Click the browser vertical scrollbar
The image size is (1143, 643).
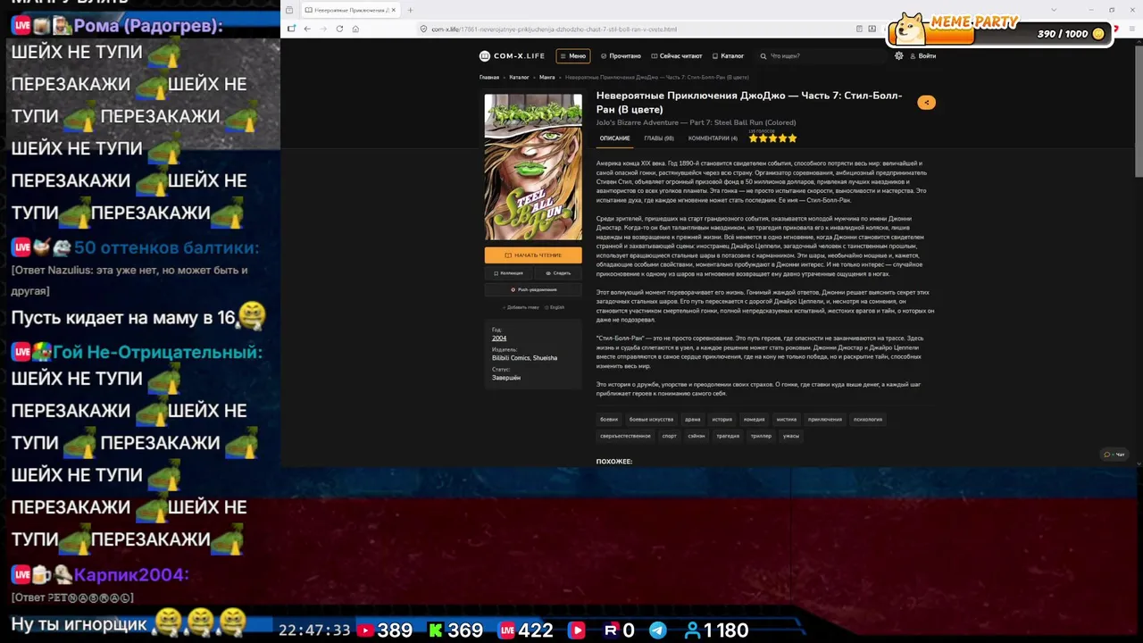1139,112
